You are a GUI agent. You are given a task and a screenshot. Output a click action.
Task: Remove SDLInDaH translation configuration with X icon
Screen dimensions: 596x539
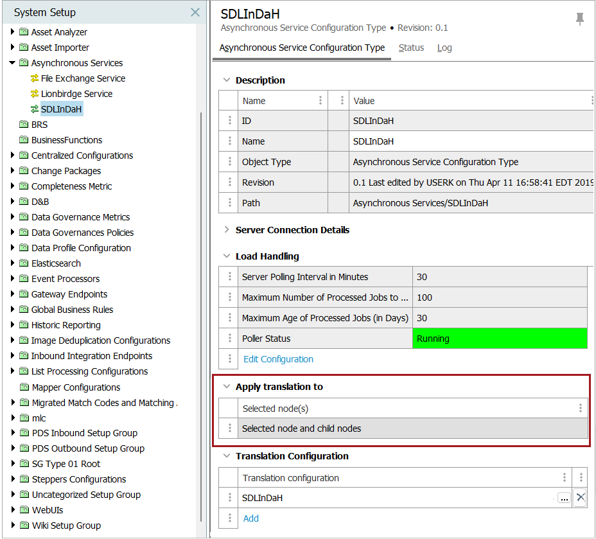[x=580, y=497]
